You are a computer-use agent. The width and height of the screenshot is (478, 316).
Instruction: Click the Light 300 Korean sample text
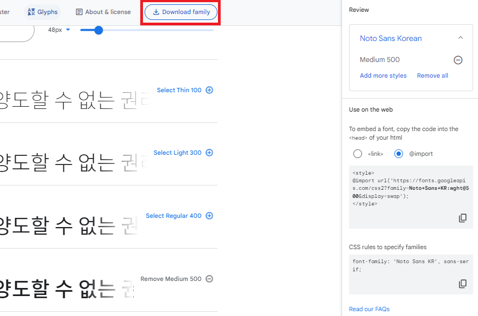[x=73, y=162]
